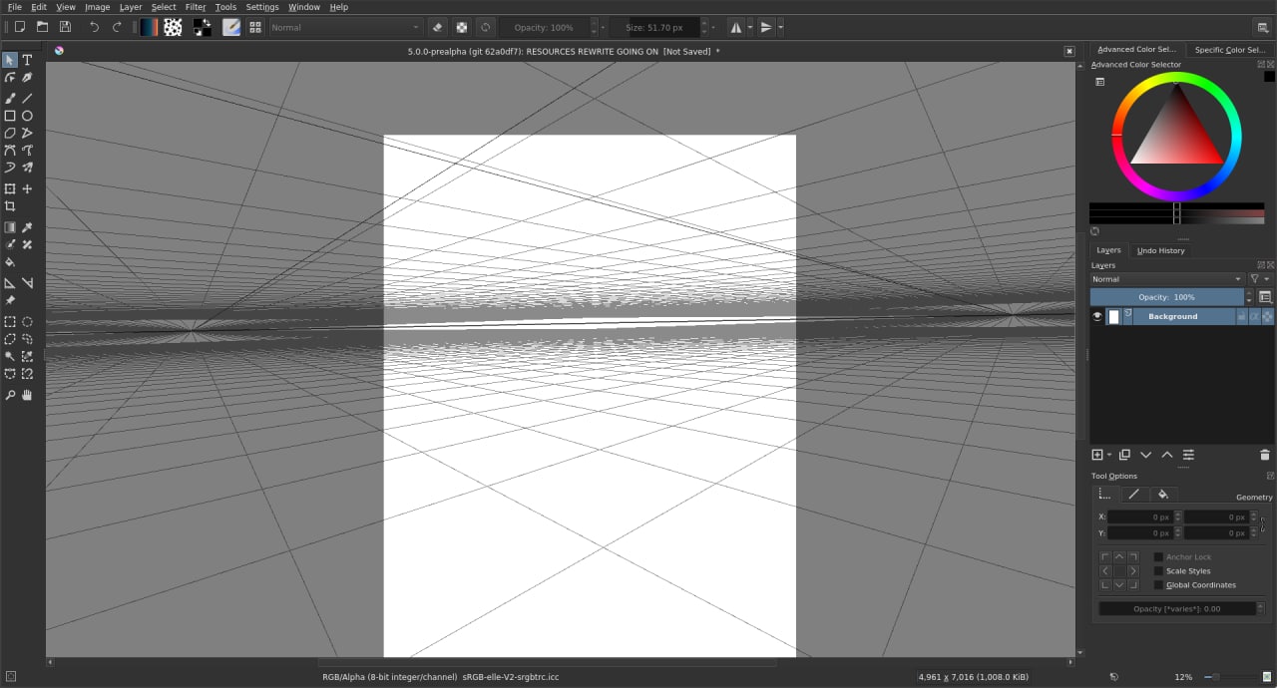This screenshot has height=688, width=1277.
Task: Switch to Specific Color Selector tab
Action: (1231, 49)
